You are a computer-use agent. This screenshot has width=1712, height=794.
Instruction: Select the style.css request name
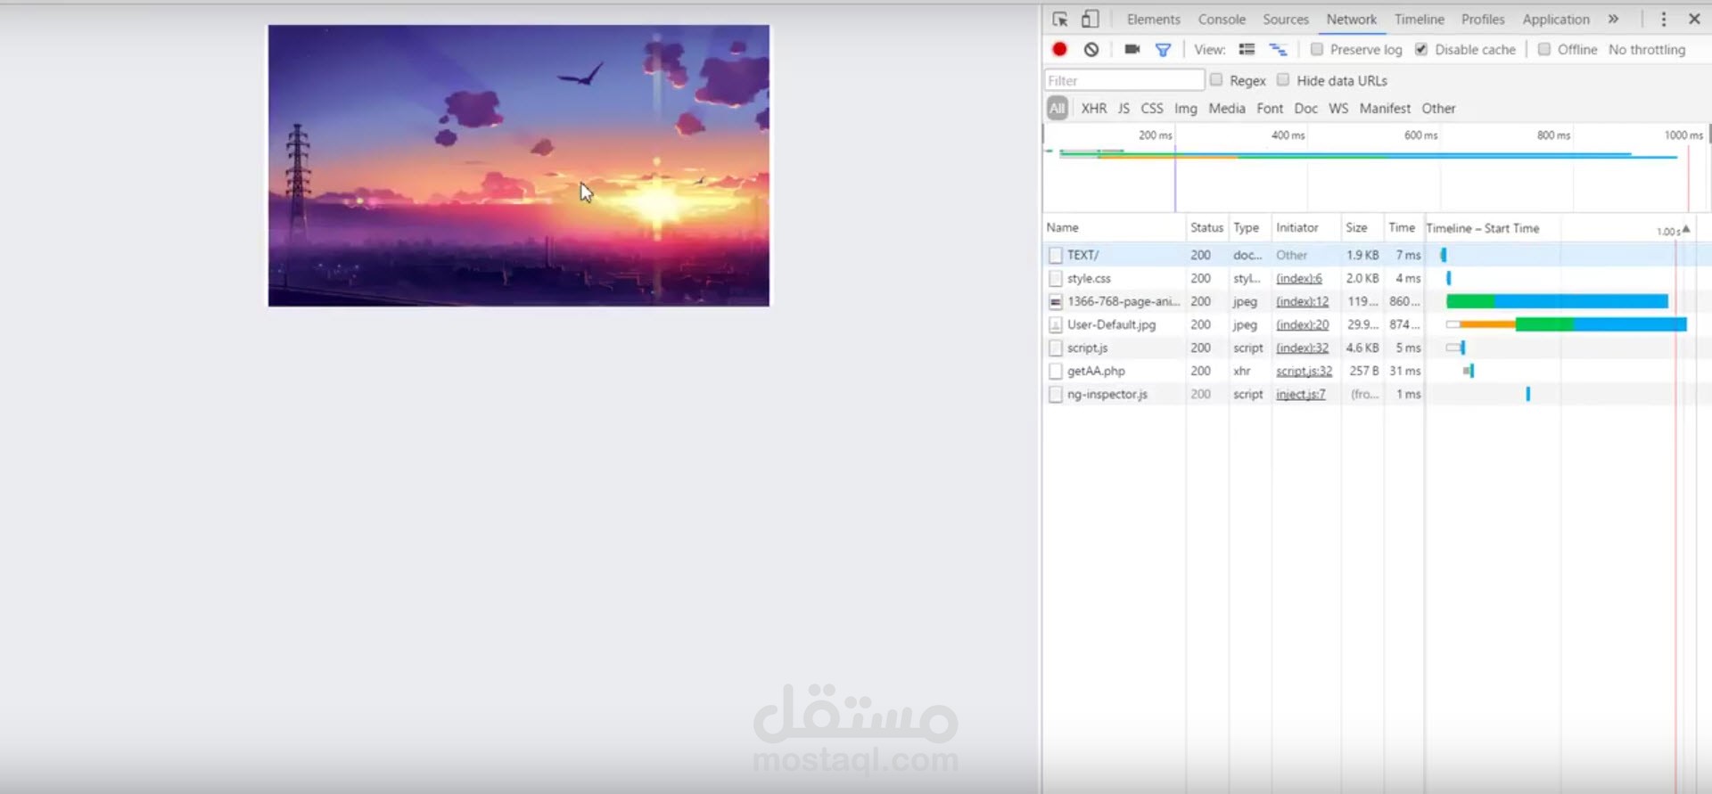[x=1089, y=278]
